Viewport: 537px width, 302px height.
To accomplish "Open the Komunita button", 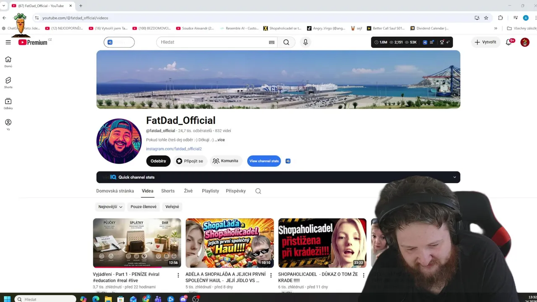I will [x=226, y=161].
